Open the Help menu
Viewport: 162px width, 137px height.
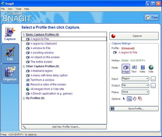[x=26, y=9]
